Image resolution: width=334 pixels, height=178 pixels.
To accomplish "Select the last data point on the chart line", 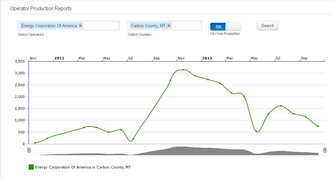I will tap(318, 126).
